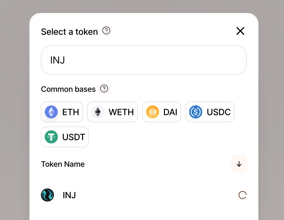Viewport: 284px width, 220px height.
Task: Open help tooltip beside Select a token
Action: (106, 30)
